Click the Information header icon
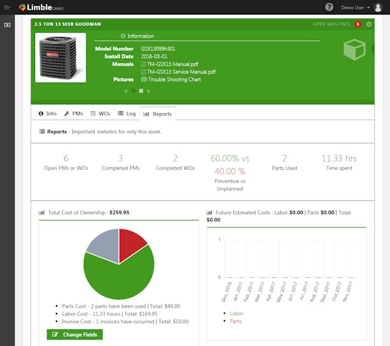Image resolution: width=390 pixels, height=346 pixels. (x=123, y=36)
